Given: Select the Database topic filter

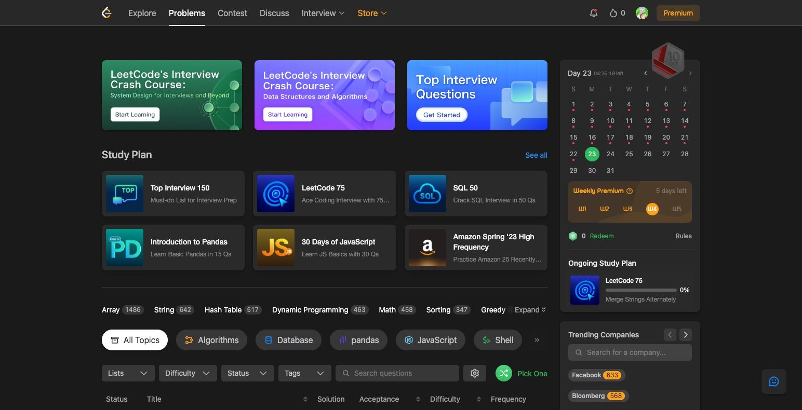Looking at the screenshot, I should [289, 340].
